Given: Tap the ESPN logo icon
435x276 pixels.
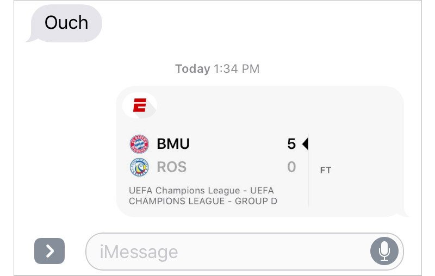Looking at the screenshot, I should pos(140,105).
